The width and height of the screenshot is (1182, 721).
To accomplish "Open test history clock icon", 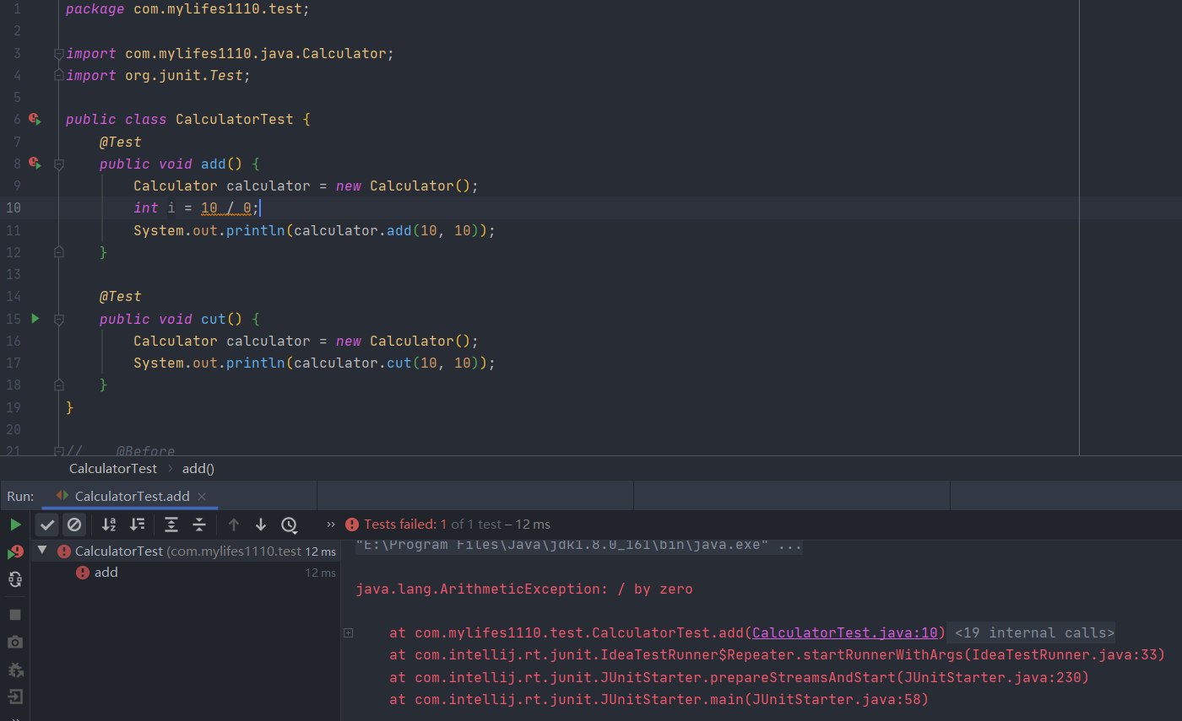I will (289, 525).
